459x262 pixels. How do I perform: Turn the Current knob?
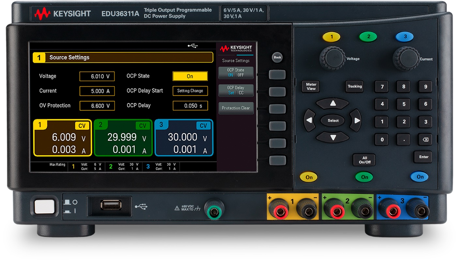click(406, 58)
